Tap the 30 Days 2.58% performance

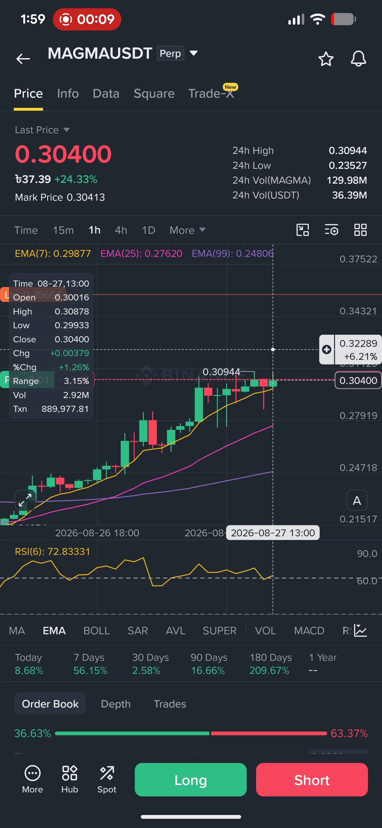[x=150, y=664]
